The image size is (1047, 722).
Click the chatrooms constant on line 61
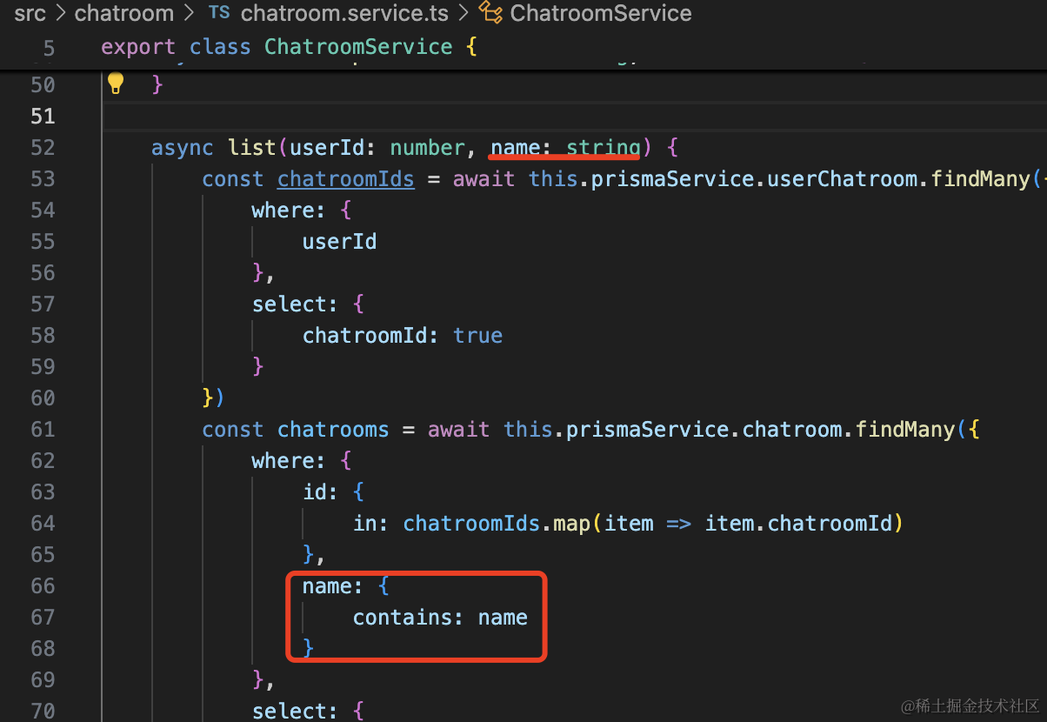(333, 430)
